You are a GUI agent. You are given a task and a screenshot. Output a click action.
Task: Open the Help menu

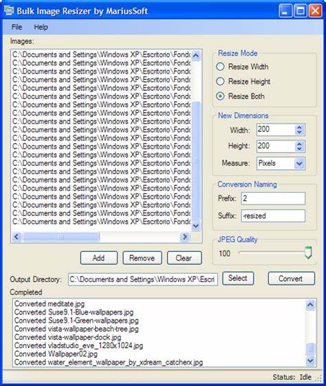pos(41,27)
